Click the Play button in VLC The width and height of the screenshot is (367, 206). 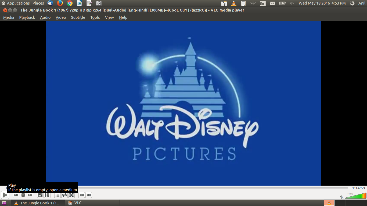click(5, 195)
